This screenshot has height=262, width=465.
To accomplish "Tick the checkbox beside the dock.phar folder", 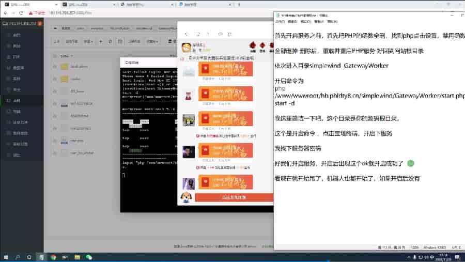I will coord(55,67).
